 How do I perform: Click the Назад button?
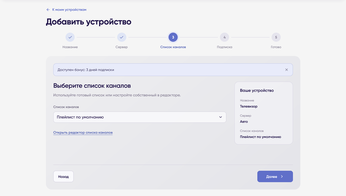[63, 176]
